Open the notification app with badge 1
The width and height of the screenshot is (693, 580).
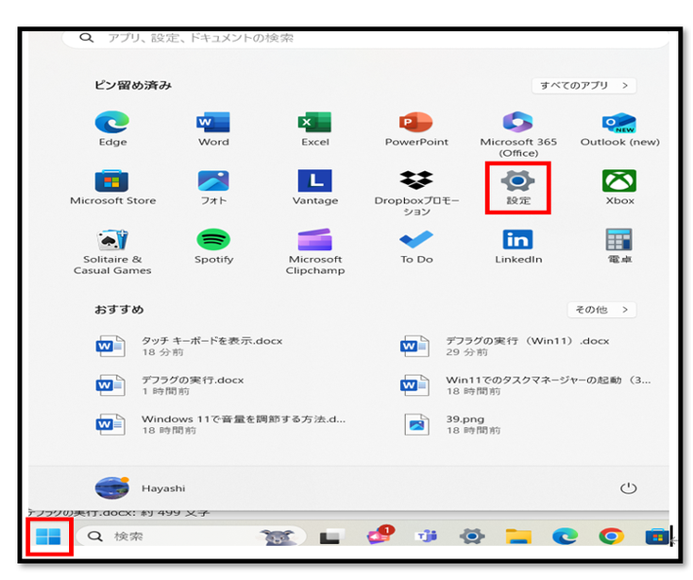click(380, 535)
